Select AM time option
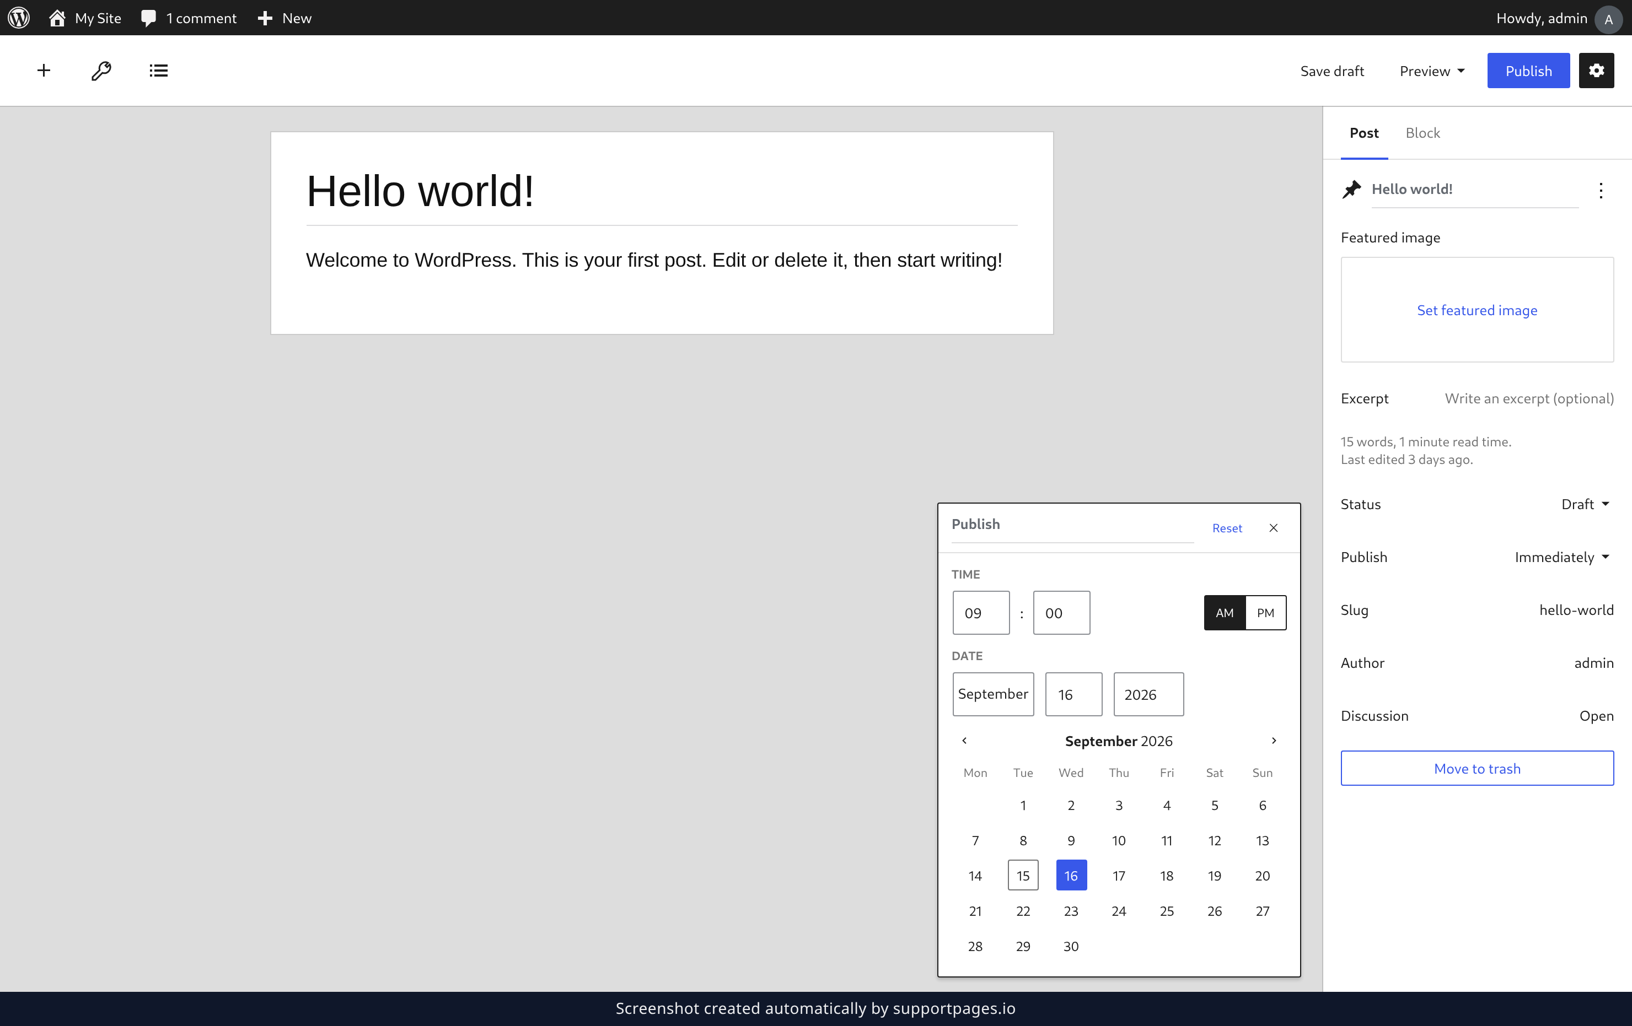The height and width of the screenshot is (1026, 1632). coord(1224,612)
